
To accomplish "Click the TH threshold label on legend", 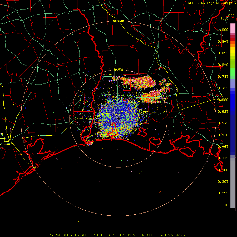I will (226, 205).
